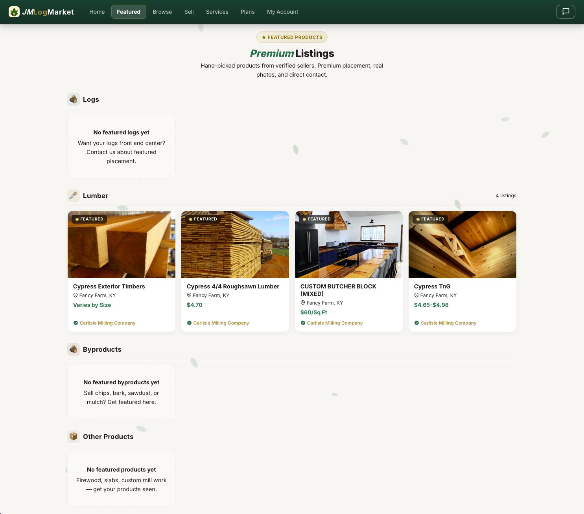The height and width of the screenshot is (514, 584).
Task: Open My Account
Action: pos(282,12)
